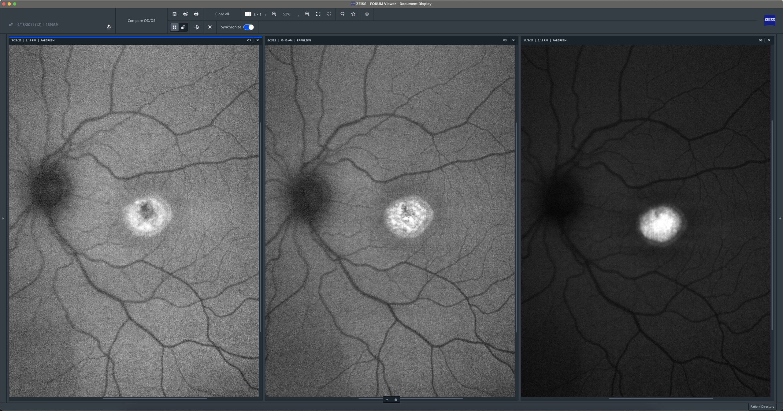The image size is (783, 411).
Task: Click patient ID 139659
Action: point(52,24)
